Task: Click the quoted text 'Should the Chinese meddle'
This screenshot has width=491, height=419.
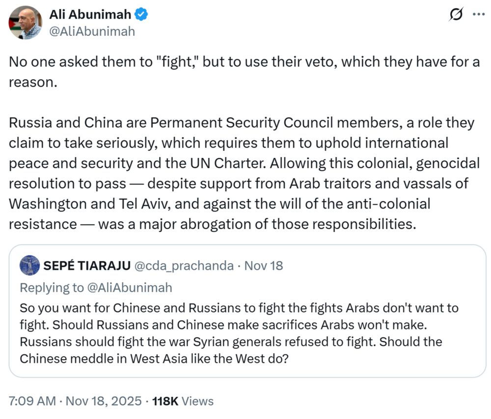Action: point(232,350)
